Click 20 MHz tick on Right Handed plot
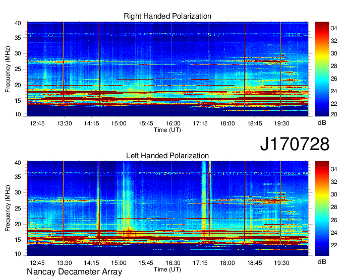 18,85
